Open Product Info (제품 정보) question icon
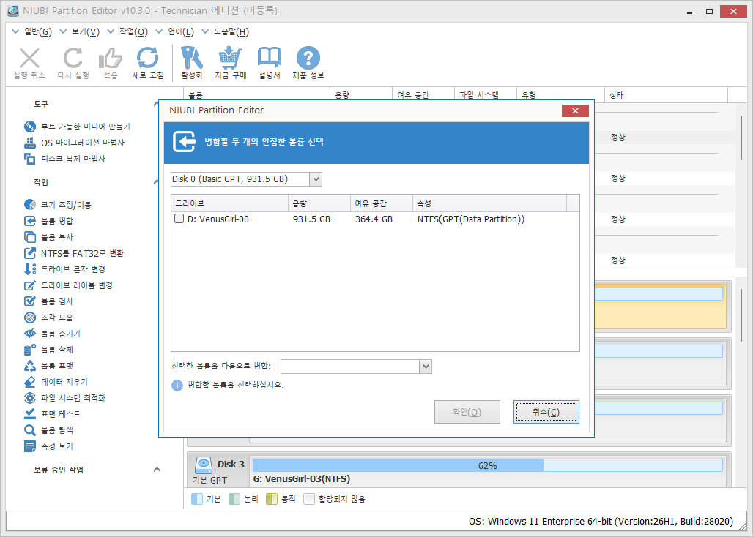This screenshot has width=753, height=537. [x=308, y=59]
